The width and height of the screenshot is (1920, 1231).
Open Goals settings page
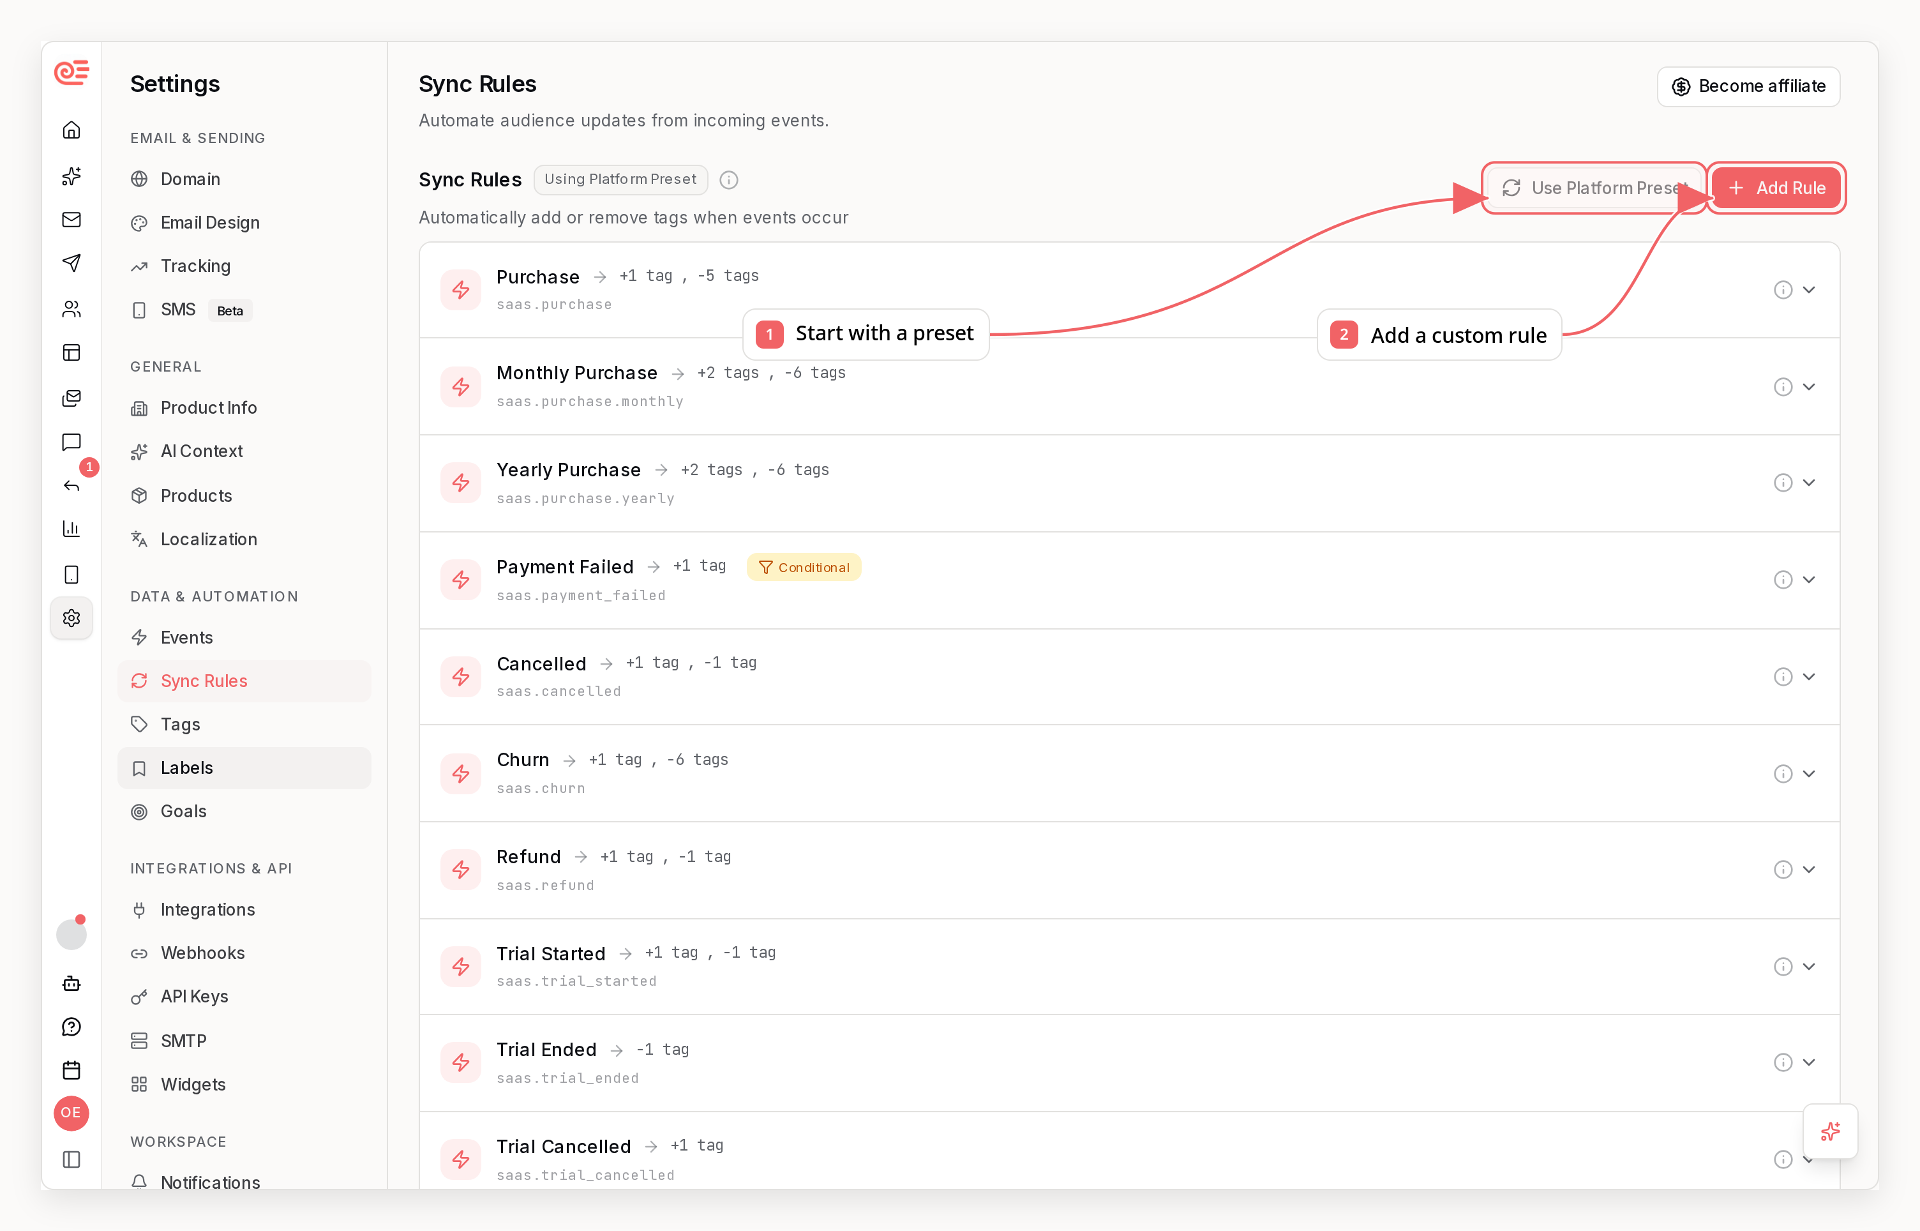point(244,812)
